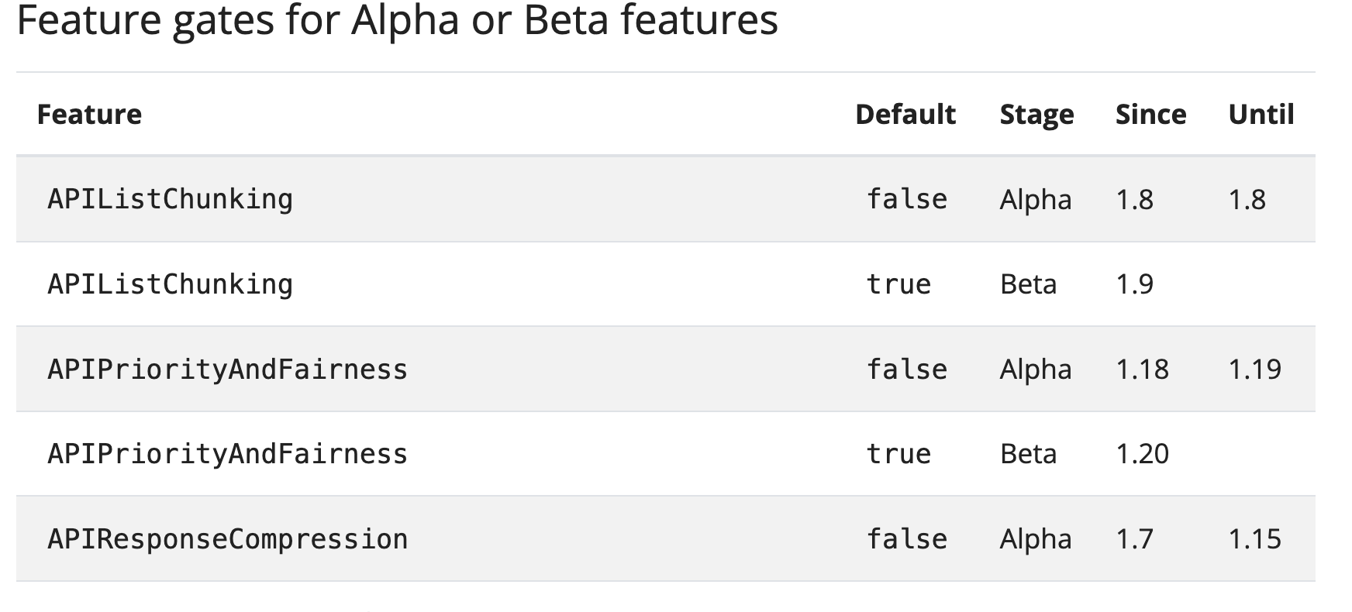
Task: Click the 1.20 Since value
Action: 1142,454
